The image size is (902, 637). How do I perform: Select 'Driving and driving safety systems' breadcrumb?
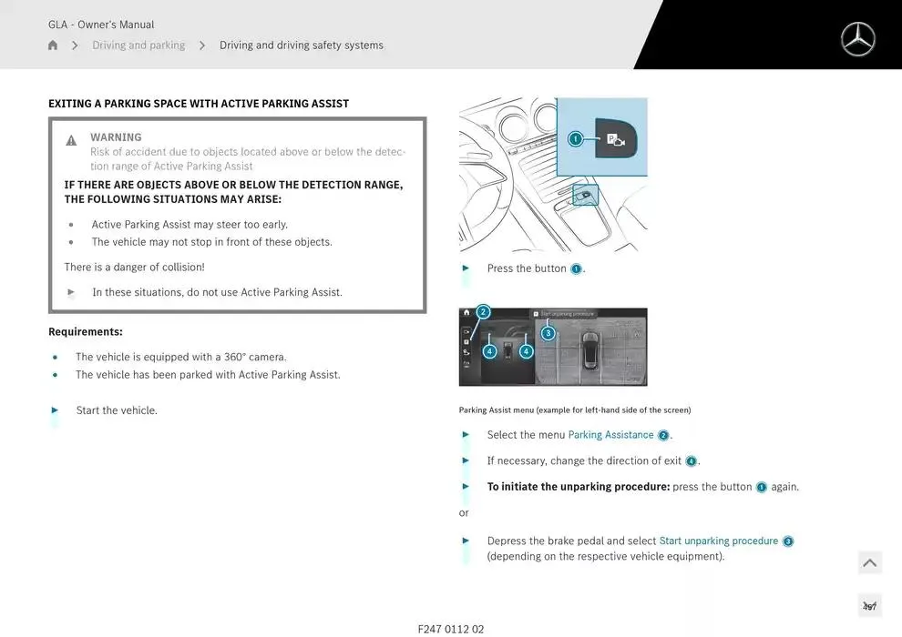(x=302, y=45)
